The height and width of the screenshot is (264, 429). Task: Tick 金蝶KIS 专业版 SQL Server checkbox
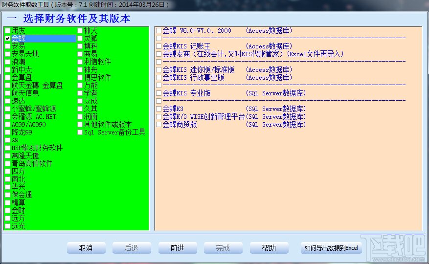click(x=158, y=93)
